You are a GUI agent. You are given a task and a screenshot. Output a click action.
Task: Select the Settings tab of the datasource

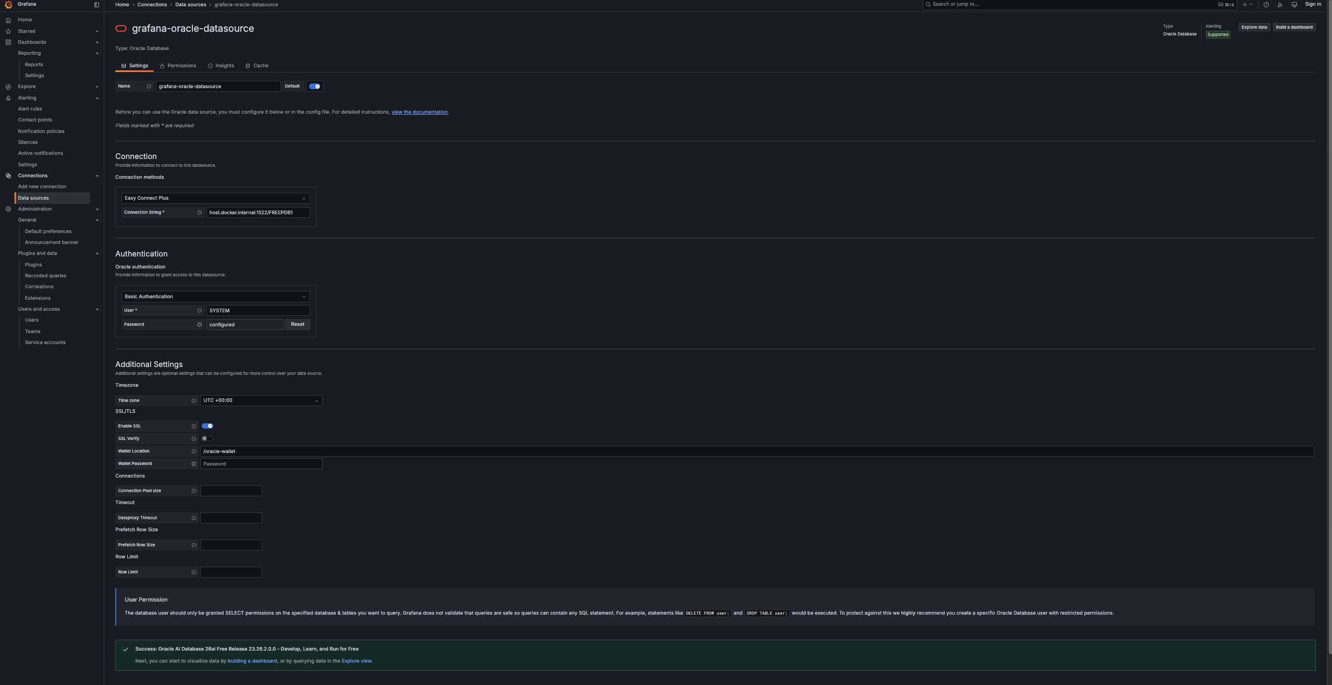click(135, 66)
